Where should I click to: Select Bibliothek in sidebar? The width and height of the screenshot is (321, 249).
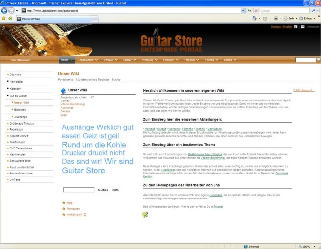pos(20,110)
